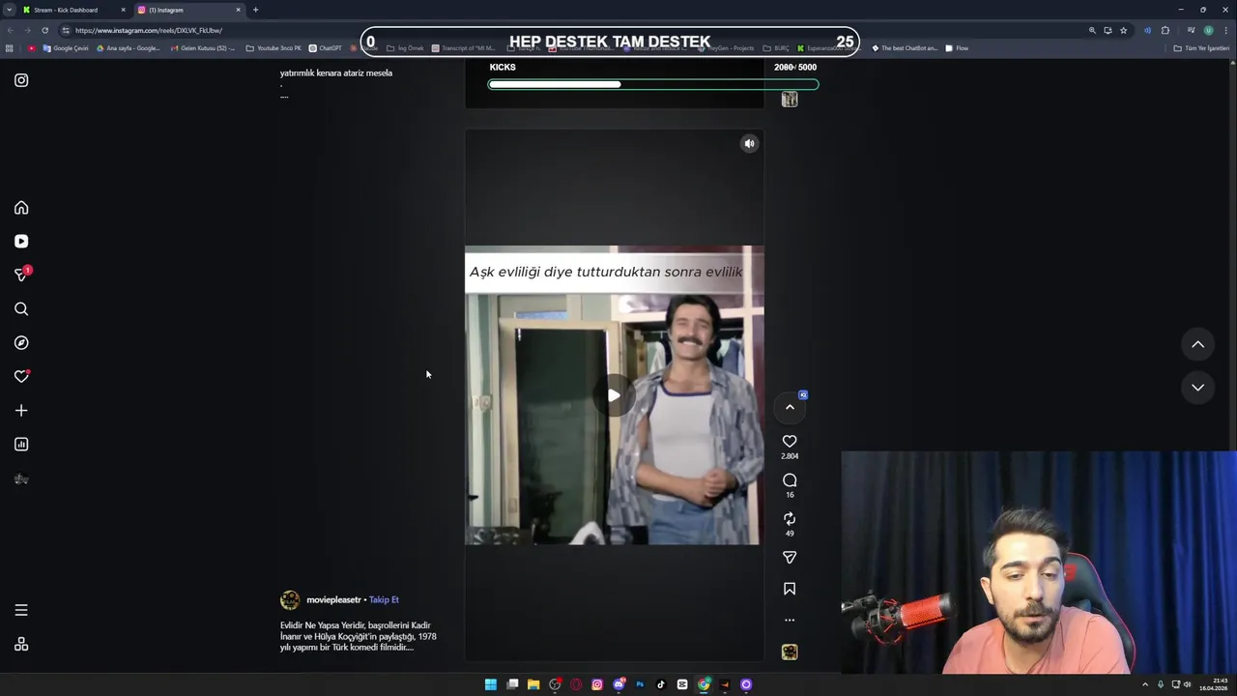Open the Windows Start menu

[x=491, y=684]
